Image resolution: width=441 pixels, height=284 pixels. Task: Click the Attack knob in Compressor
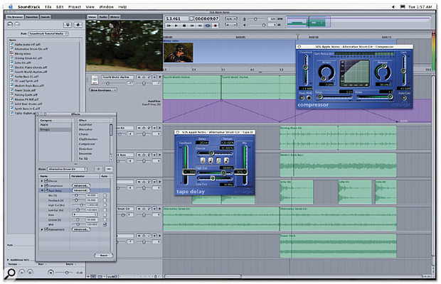tap(326, 72)
